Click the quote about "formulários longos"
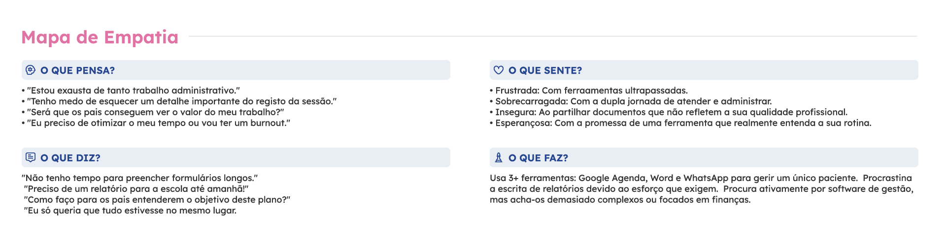 pos(140,178)
